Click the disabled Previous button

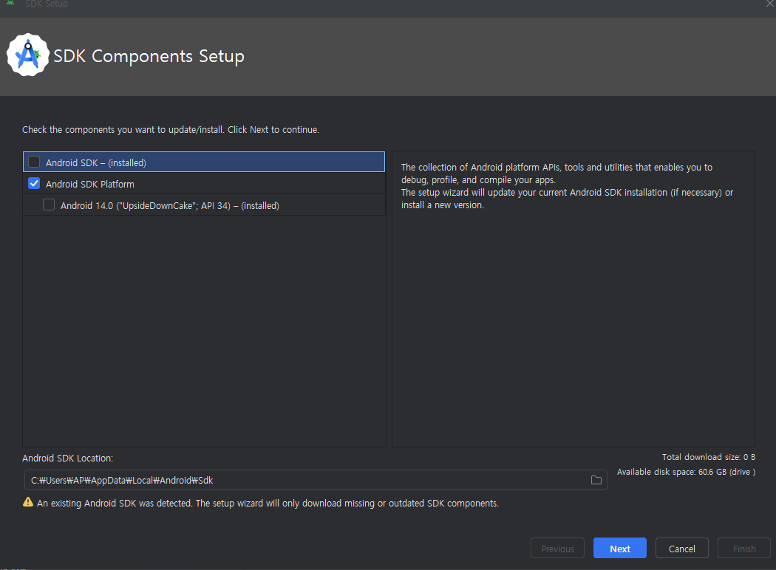(557, 549)
